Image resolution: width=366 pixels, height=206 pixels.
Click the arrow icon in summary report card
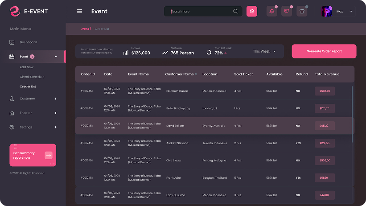(49, 155)
